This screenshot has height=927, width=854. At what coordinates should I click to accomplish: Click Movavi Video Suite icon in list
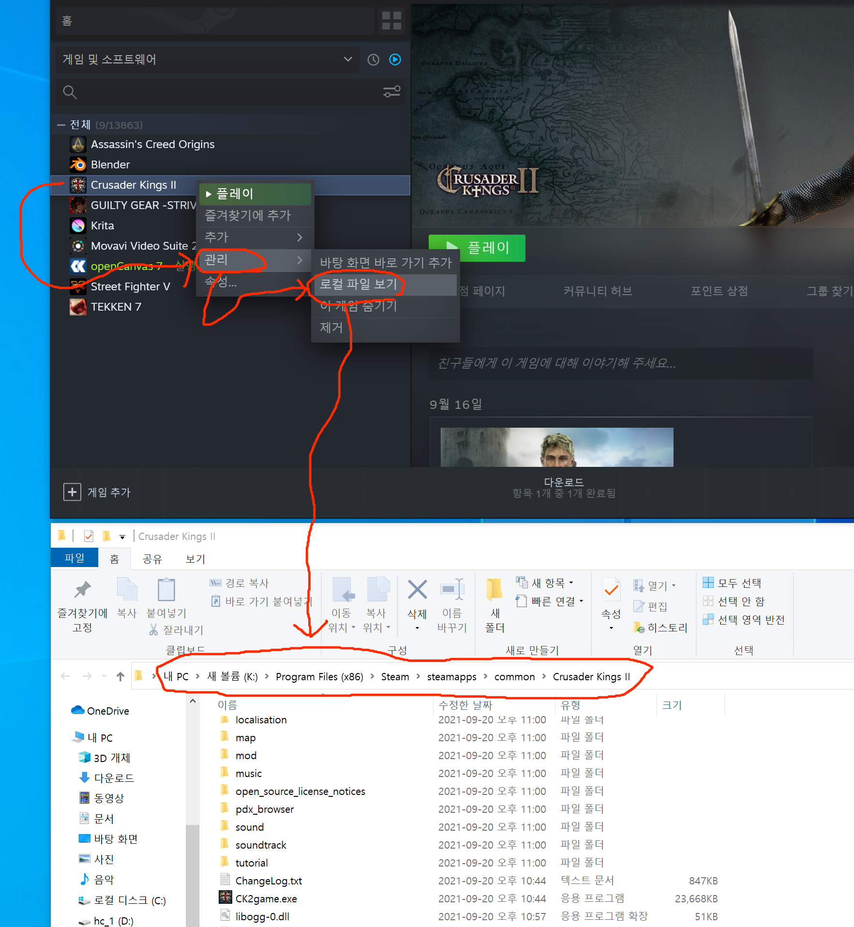tap(78, 246)
